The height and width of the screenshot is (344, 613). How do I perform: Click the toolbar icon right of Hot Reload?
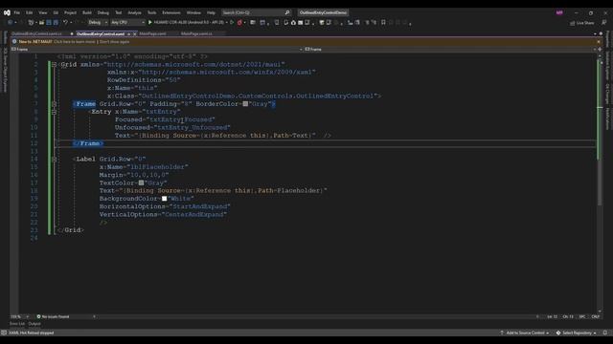tap(253, 23)
